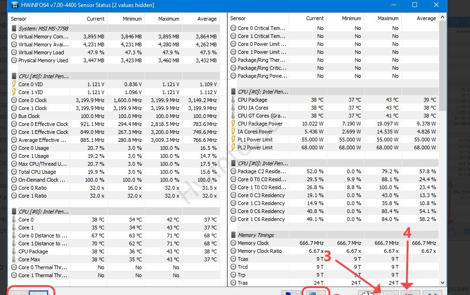Click the thermometer icon beside CPU GT Cores
Screen dimensions: 470x295
(x=233, y=115)
